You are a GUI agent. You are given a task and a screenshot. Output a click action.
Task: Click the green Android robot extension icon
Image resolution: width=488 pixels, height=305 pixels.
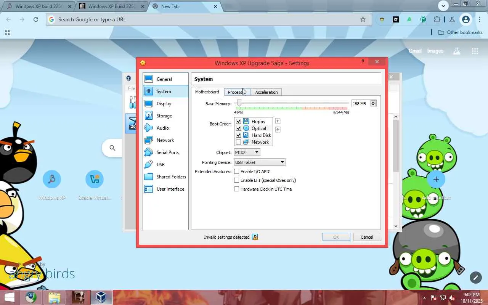tap(423, 19)
